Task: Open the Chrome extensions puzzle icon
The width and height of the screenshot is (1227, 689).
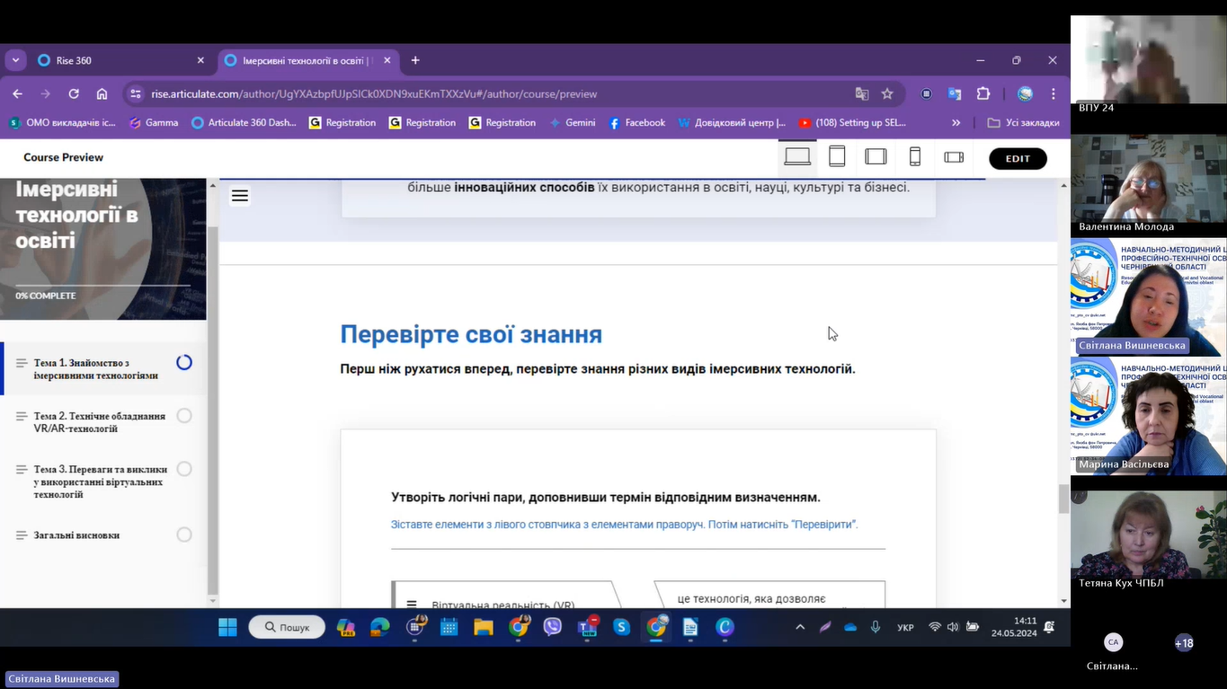Action: pos(983,94)
